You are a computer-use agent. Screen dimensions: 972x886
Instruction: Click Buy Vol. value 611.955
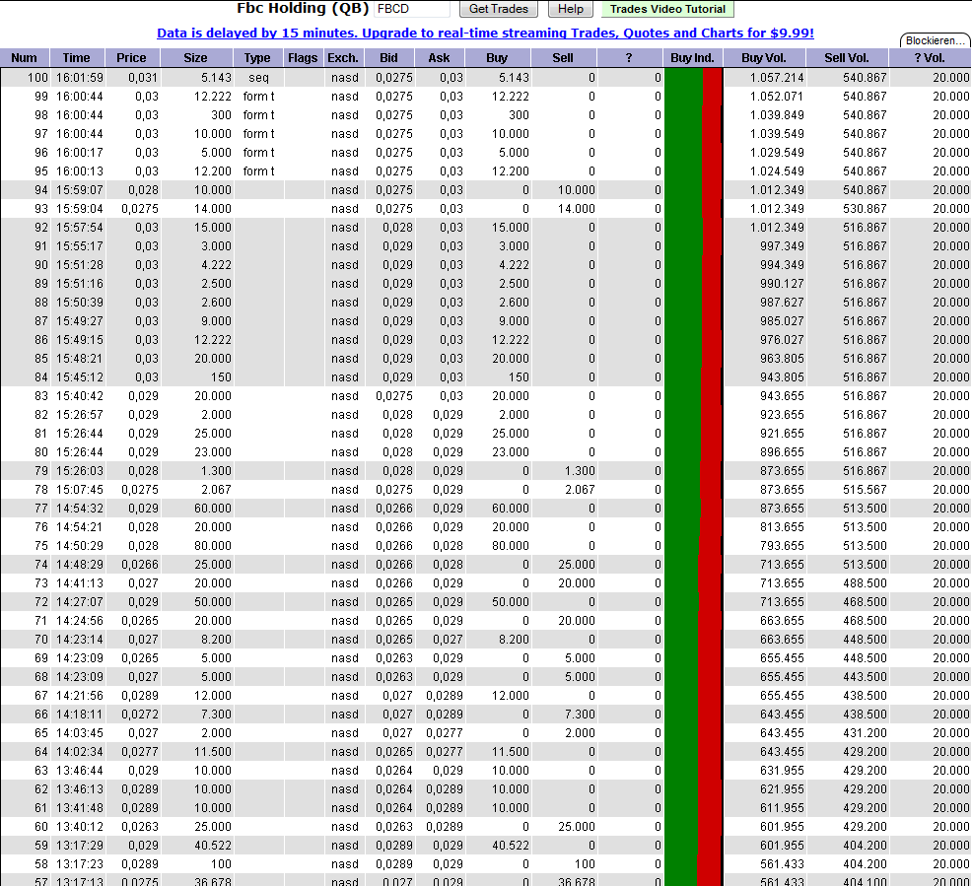click(782, 807)
